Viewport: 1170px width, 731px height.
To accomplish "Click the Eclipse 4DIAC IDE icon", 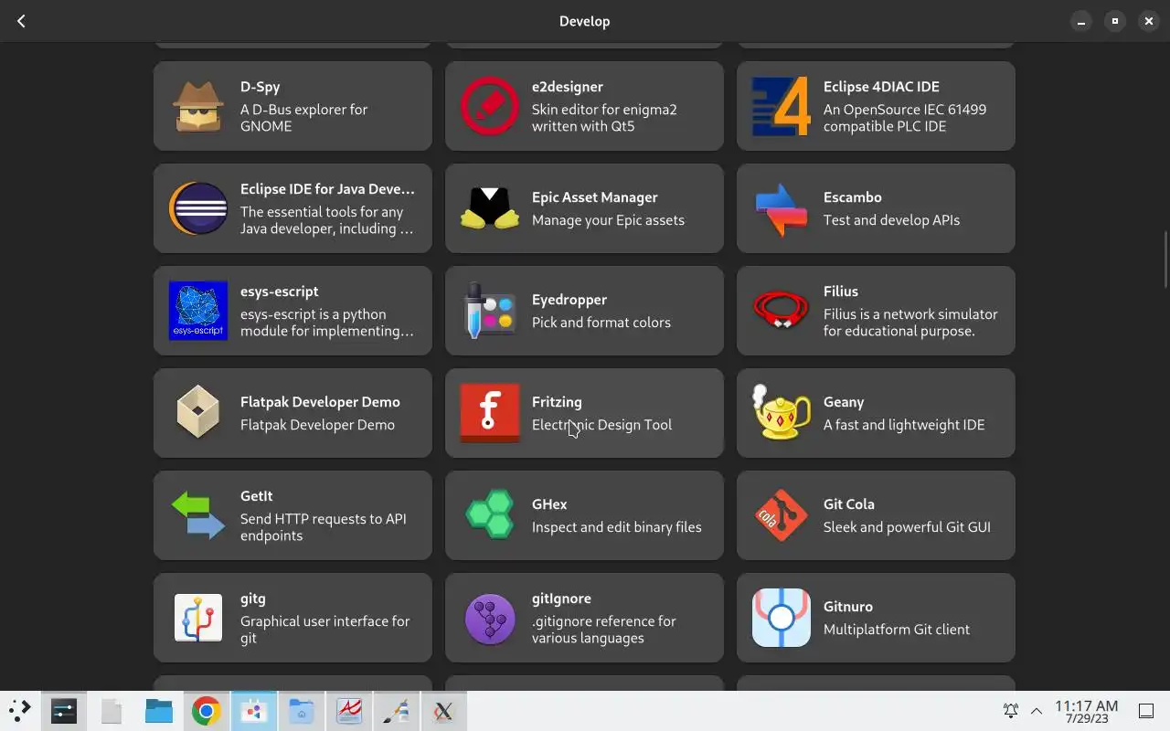I will click(782, 106).
